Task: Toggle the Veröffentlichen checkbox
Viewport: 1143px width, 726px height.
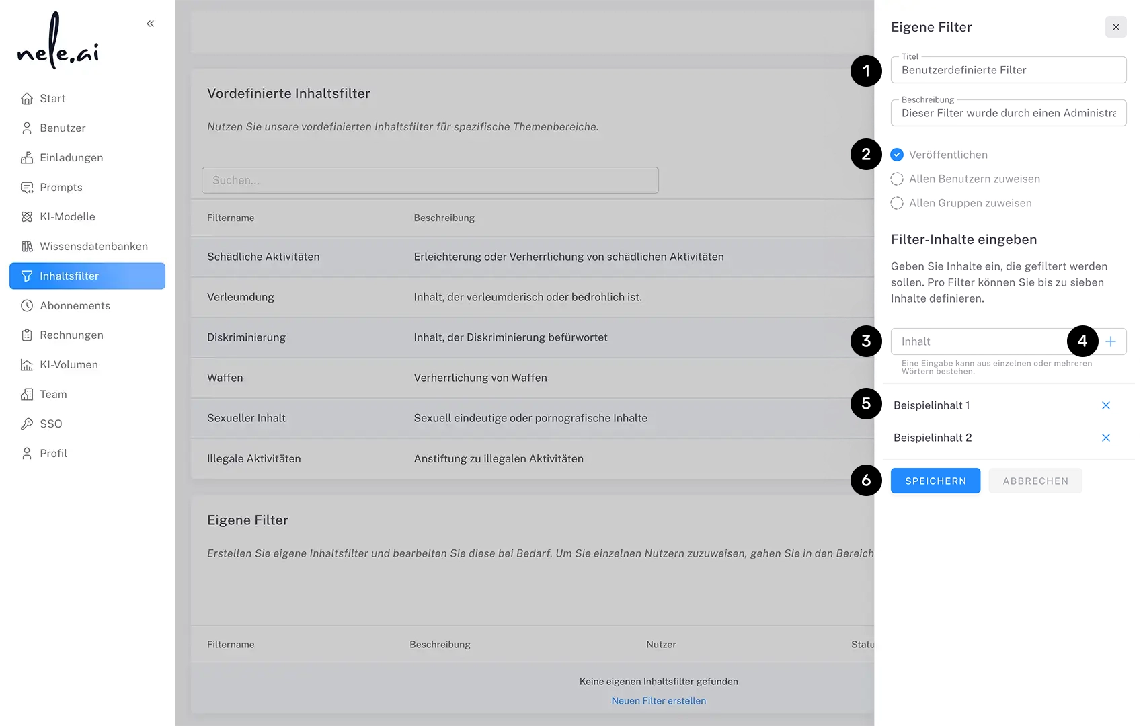Action: [897, 155]
